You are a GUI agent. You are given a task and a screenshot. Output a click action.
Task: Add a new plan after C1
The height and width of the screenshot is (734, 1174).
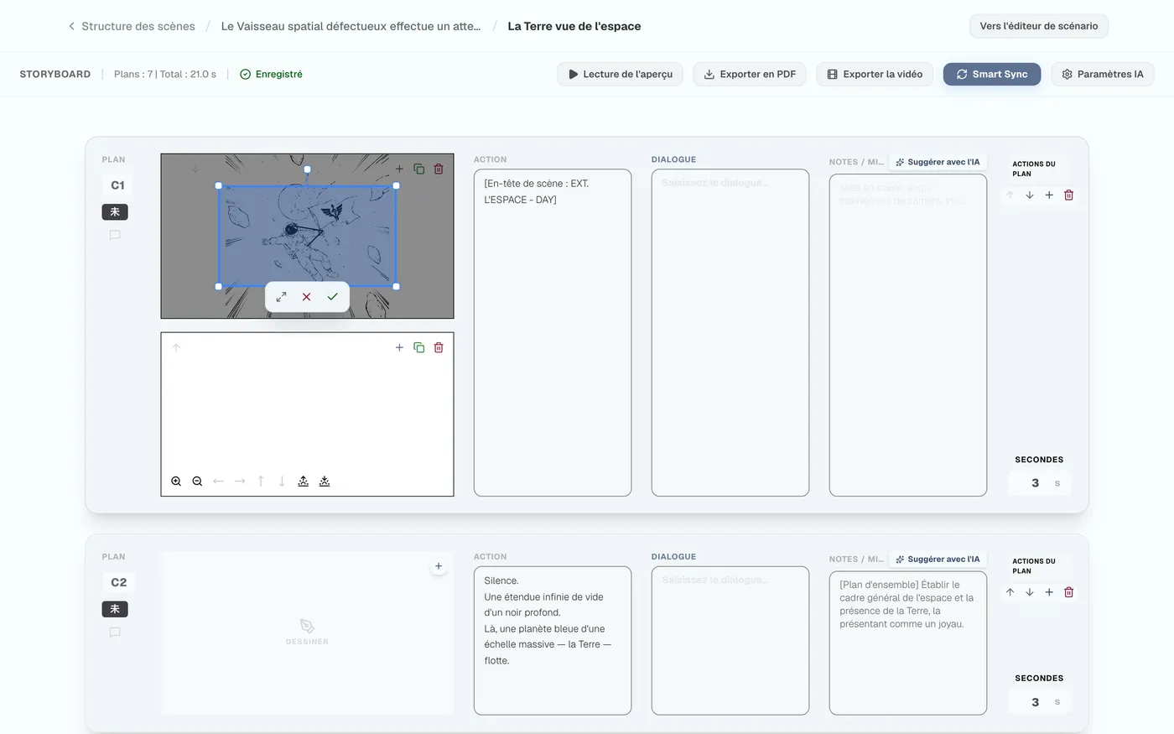[x=1049, y=195]
